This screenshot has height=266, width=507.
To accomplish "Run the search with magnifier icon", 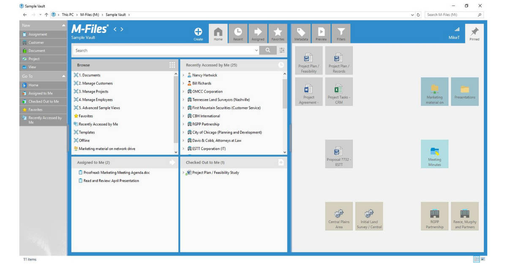I will pos(268,50).
